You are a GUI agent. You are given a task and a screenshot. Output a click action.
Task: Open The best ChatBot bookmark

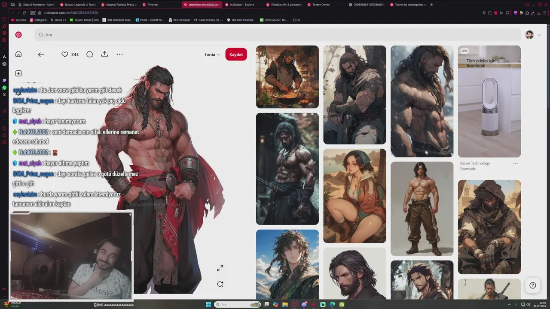(x=241, y=20)
